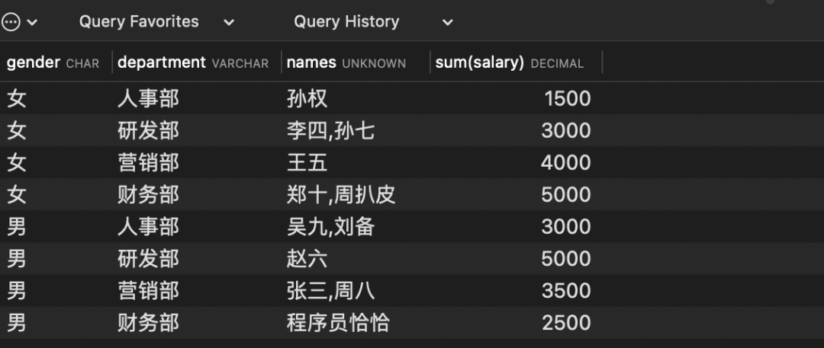The width and height of the screenshot is (824, 348).
Task: Sort by the names column header
Action: coord(346,63)
